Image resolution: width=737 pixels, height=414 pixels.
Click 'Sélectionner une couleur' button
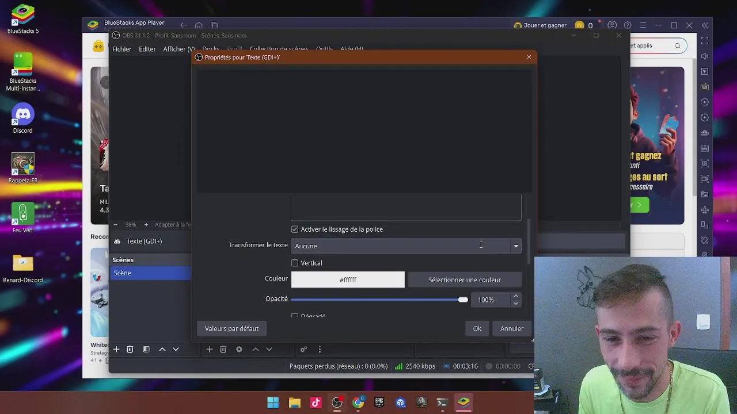(x=465, y=279)
